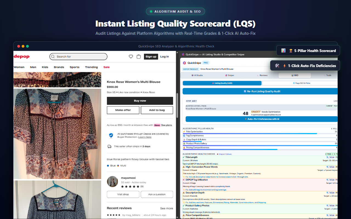Click the Title Optimization pillar icon
The width and height of the screenshot is (351, 219).
(x=184, y=132)
